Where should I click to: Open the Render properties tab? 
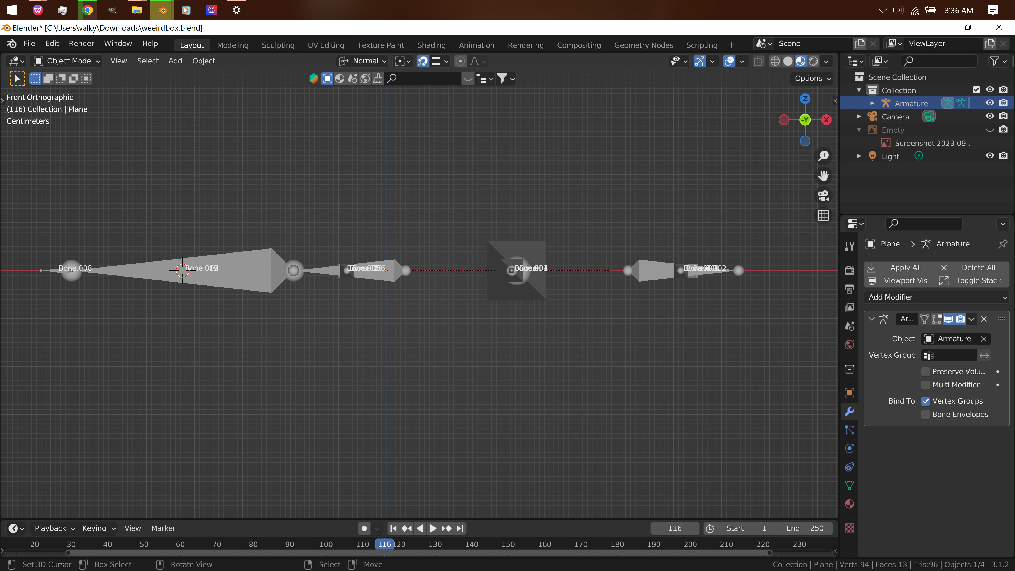[850, 270]
